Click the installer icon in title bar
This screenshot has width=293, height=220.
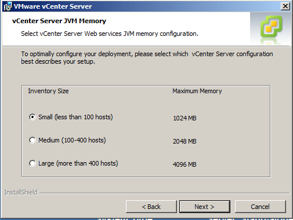pos(8,6)
